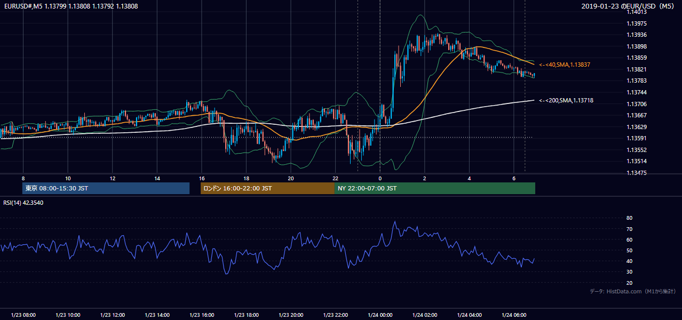682x320 pixels.
Task: Click the 40 SMA 1.13837 label
Action: coord(565,65)
